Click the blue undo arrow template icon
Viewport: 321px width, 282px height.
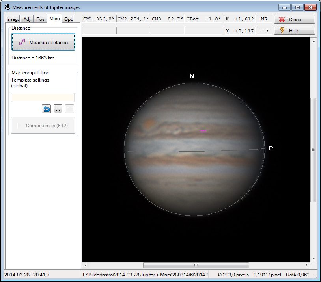pyautogui.click(x=47, y=109)
